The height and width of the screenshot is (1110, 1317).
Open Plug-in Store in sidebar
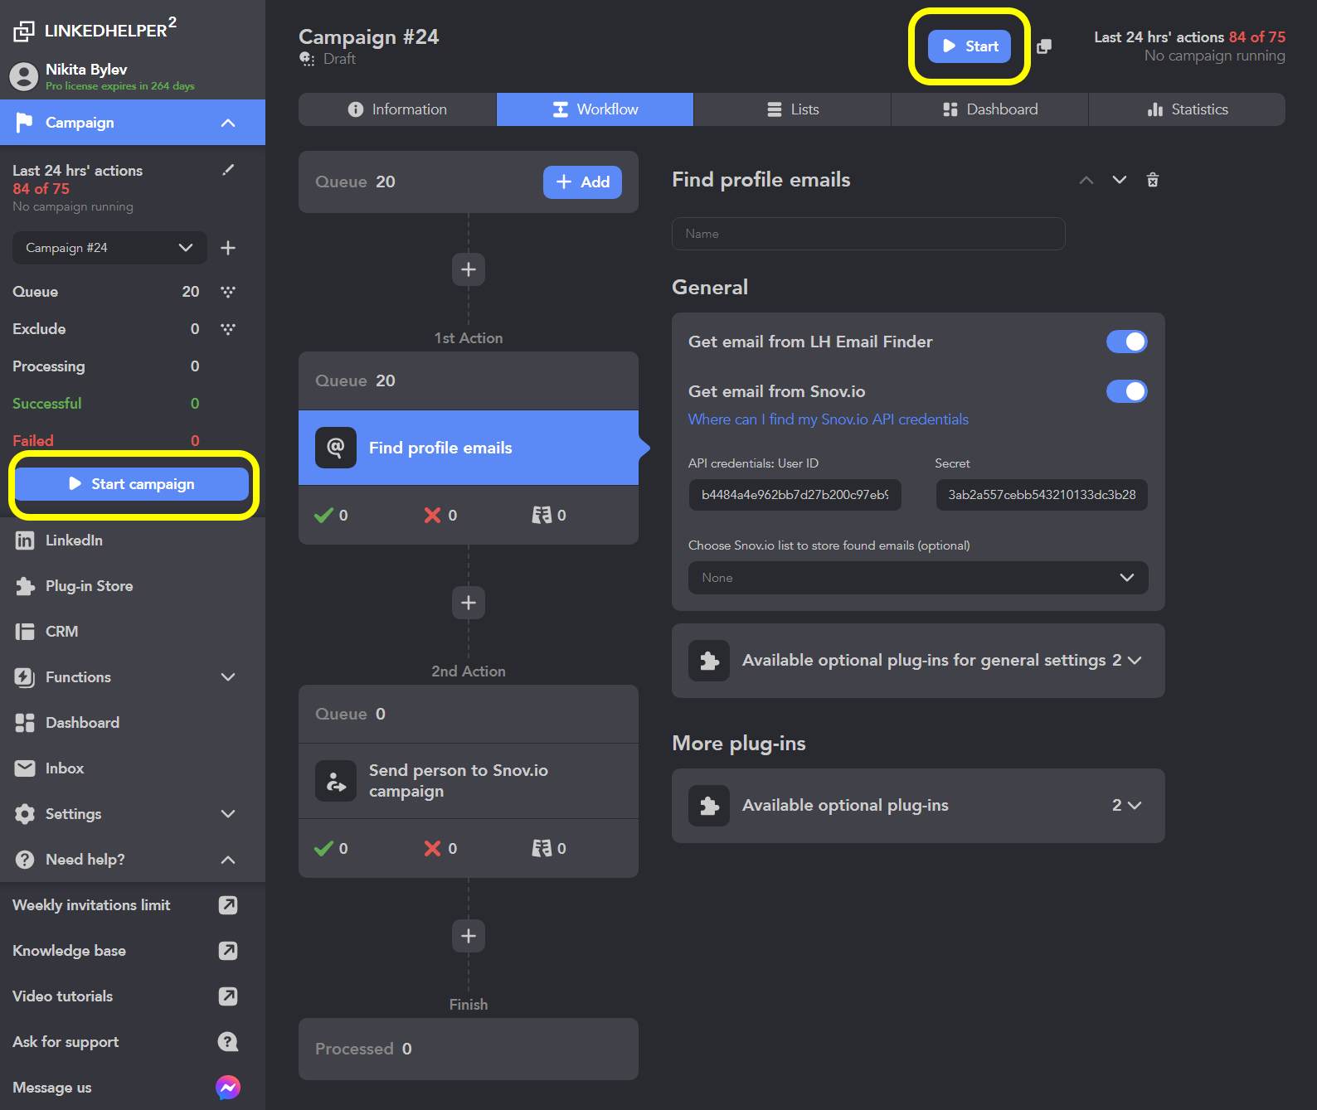point(133,586)
